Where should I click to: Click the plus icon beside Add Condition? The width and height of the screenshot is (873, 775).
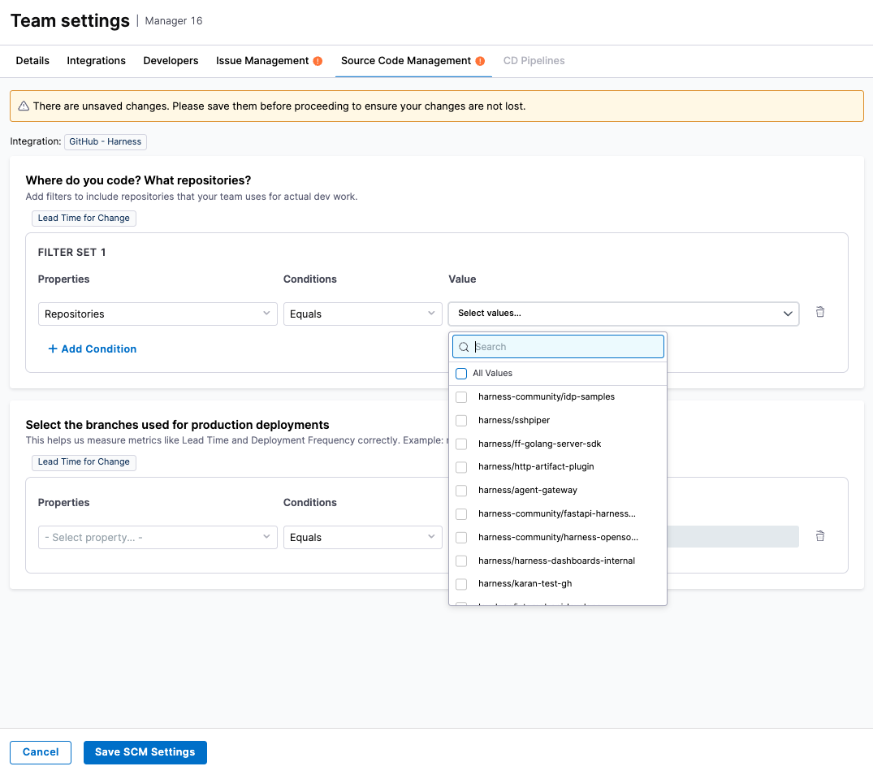53,349
